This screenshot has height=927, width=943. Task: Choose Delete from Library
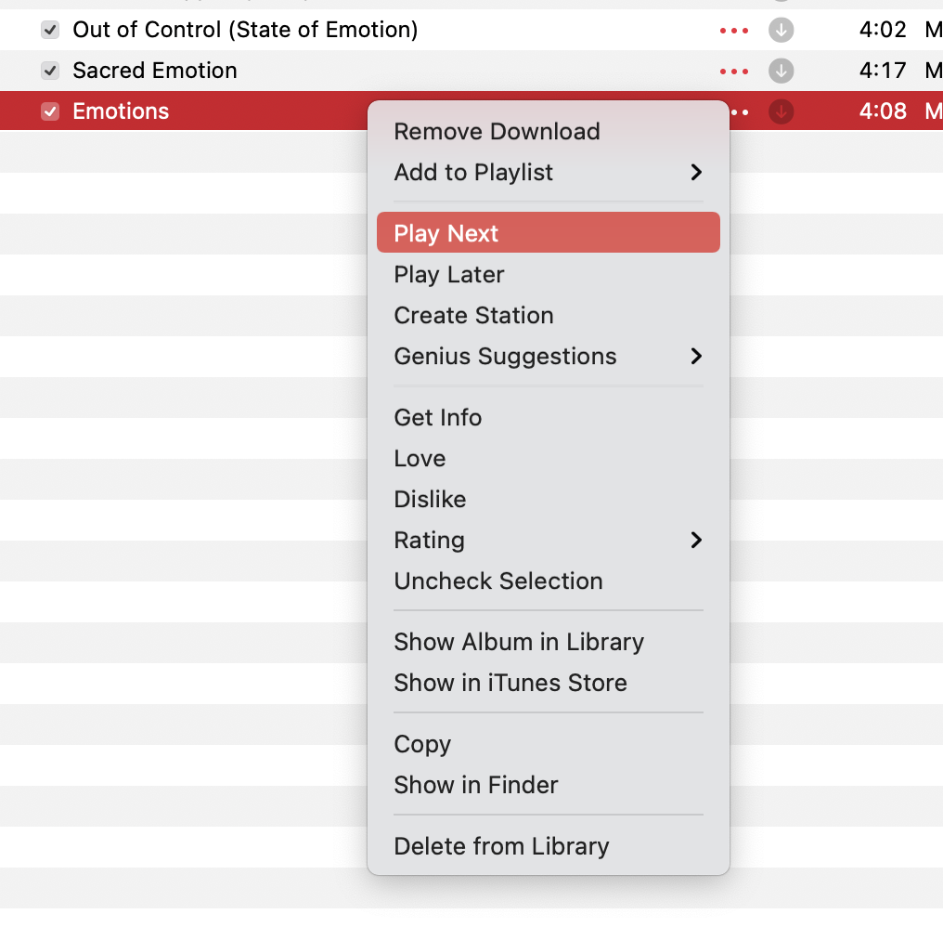(x=549, y=846)
